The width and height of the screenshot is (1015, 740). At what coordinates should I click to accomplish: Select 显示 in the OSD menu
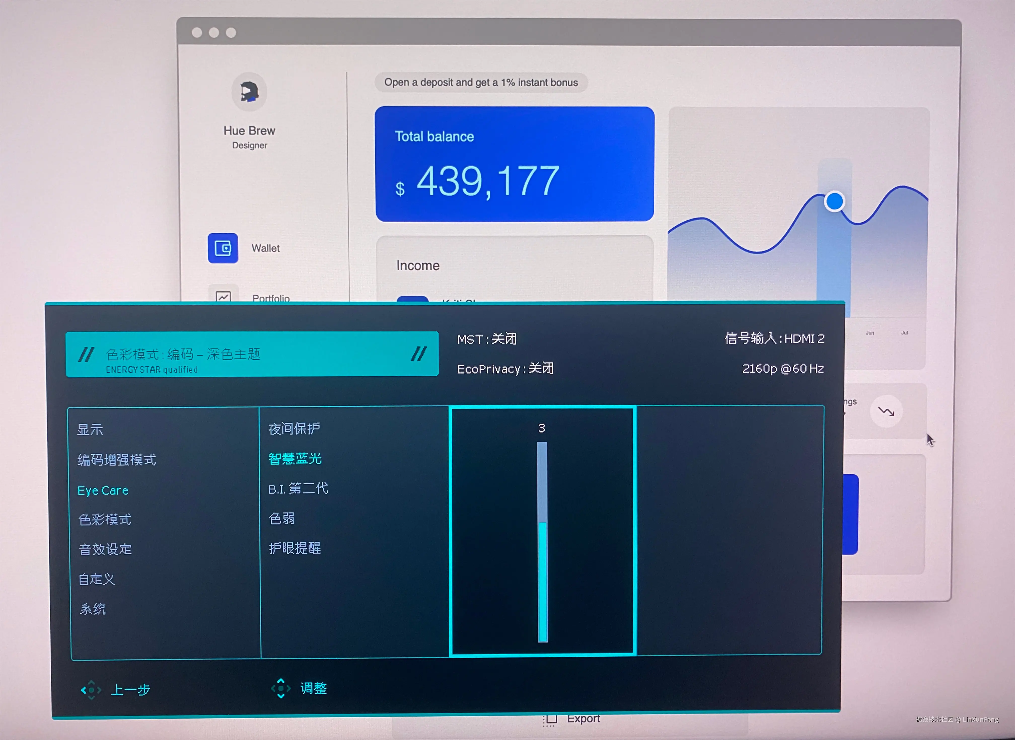(x=90, y=430)
